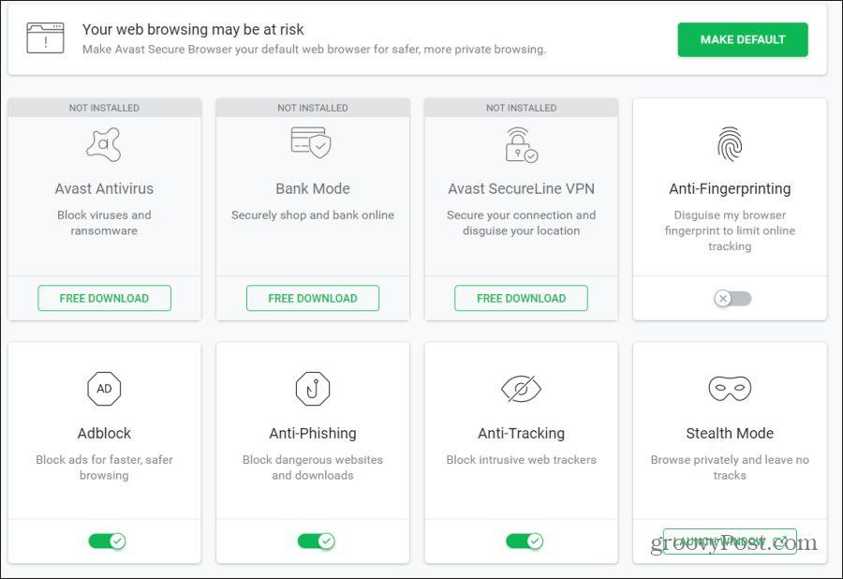Click the Avast Antivirus splat icon

pyautogui.click(x=104, y=144)
